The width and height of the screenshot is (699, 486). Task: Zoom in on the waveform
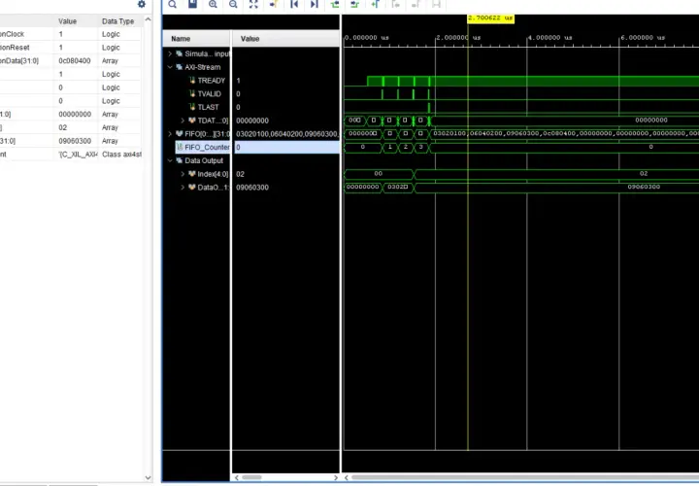[213, 4]
